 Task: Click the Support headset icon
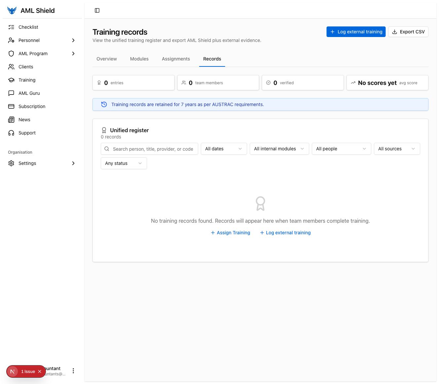[x=11, y=133]
